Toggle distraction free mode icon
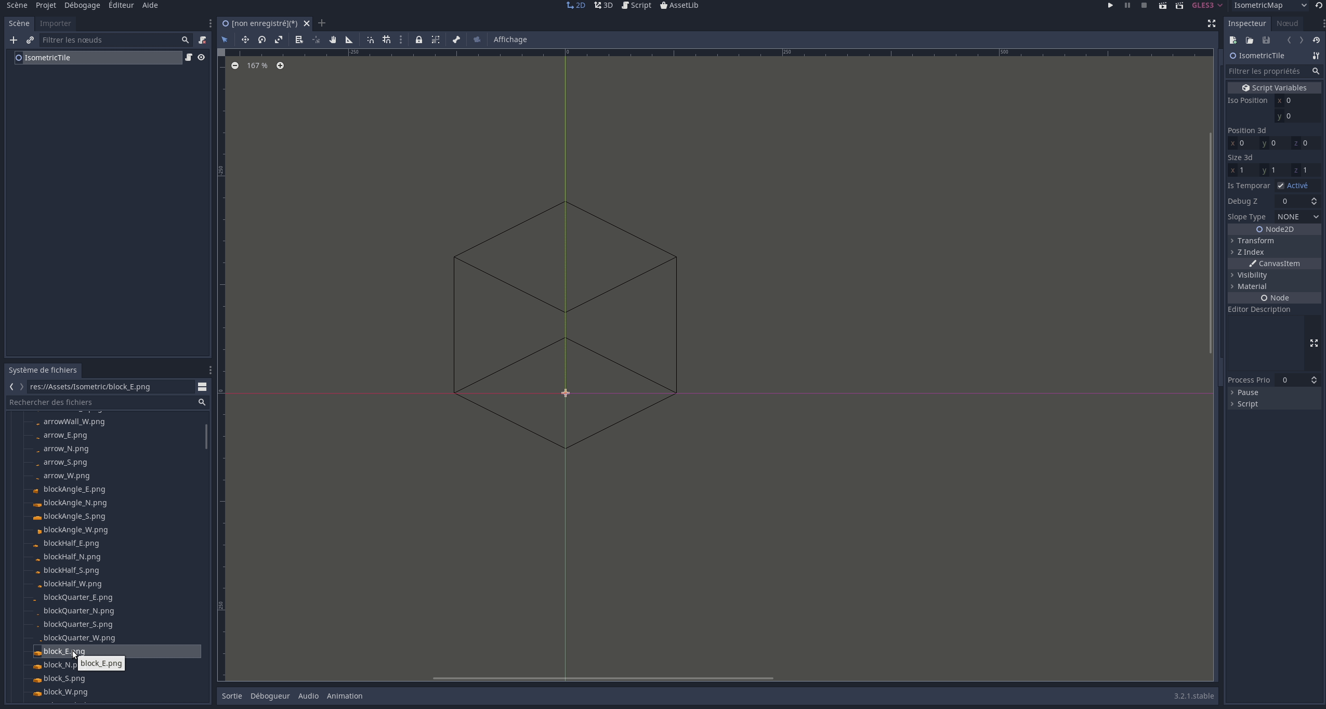 pos(1211,23)
